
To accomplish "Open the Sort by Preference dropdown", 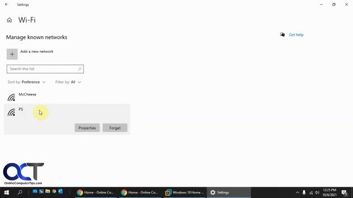I will click(x=26, y=82).
